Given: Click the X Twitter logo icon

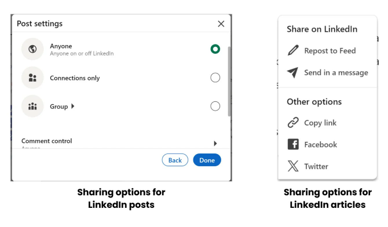Looking at the screenshot, I should 293,166.
